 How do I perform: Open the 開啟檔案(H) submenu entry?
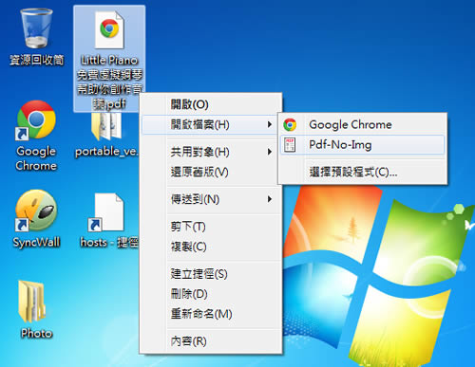(x=209, y=124)
